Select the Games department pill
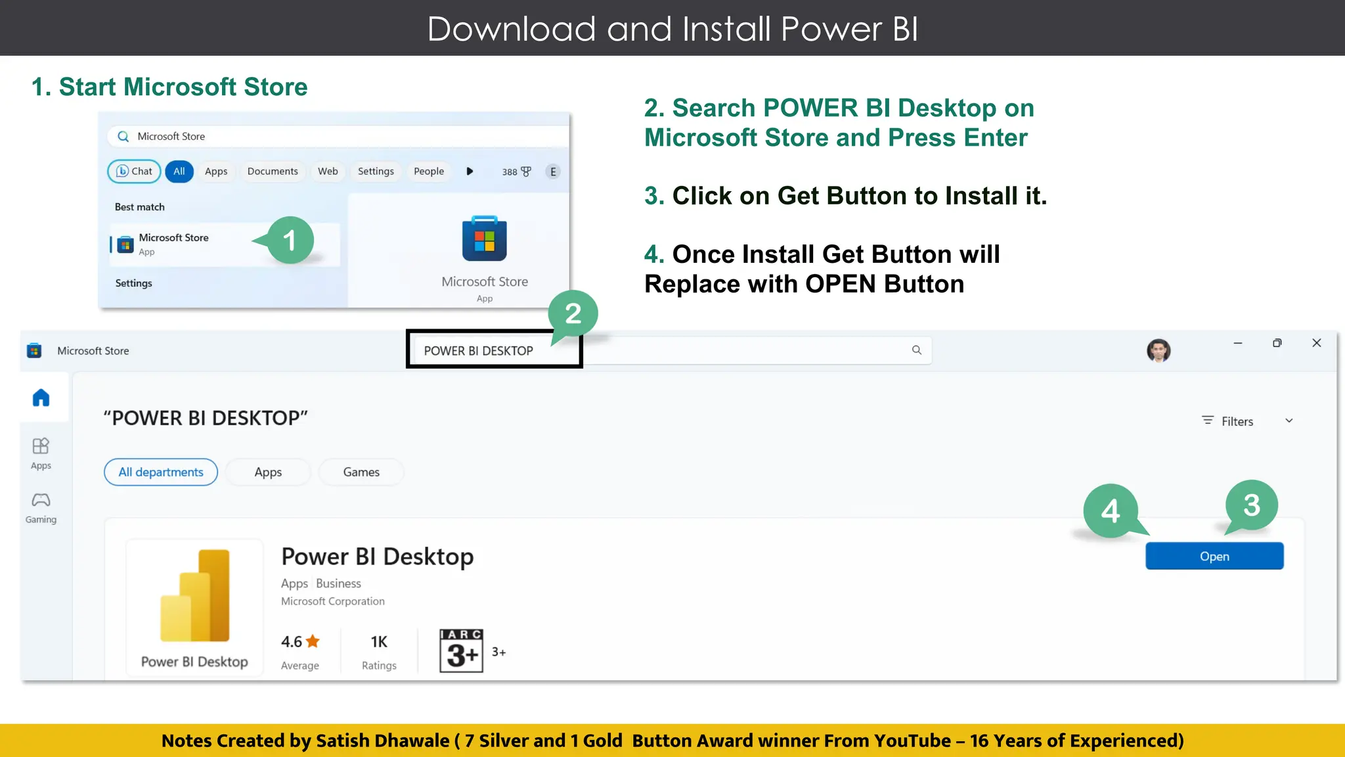The height and width of the screenshot is (757, 1345). pos(361,472)
